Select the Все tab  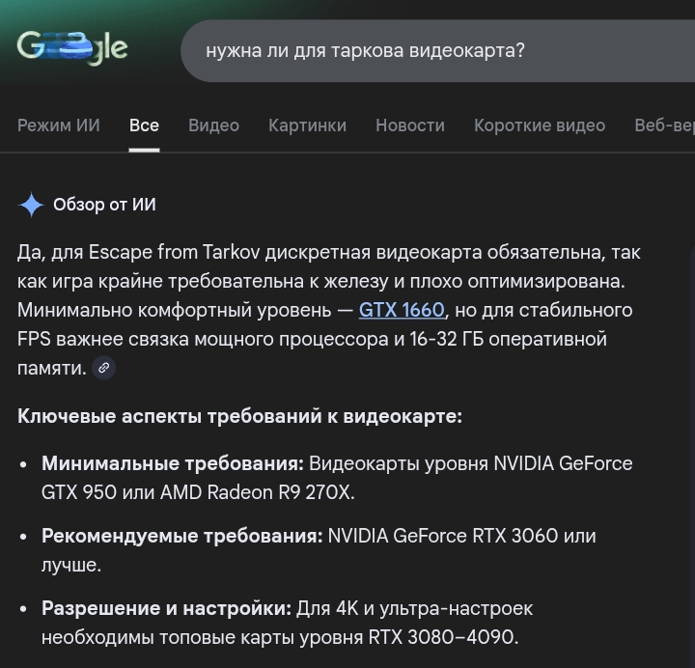point(144,125)
